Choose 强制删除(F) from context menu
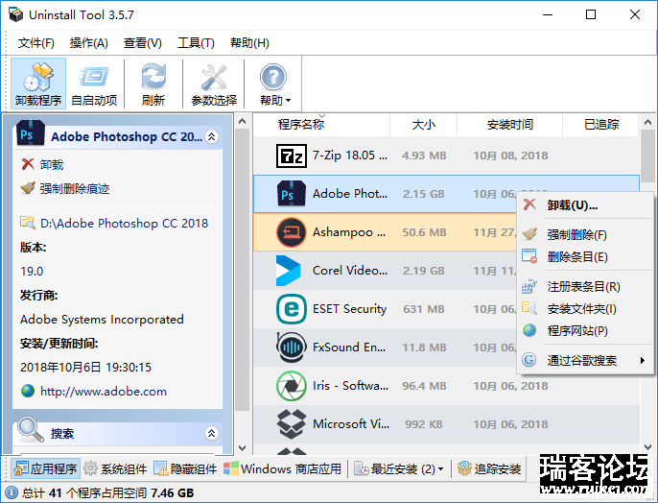This screenshot has width=658, height=503. click(x=585, y=235)
